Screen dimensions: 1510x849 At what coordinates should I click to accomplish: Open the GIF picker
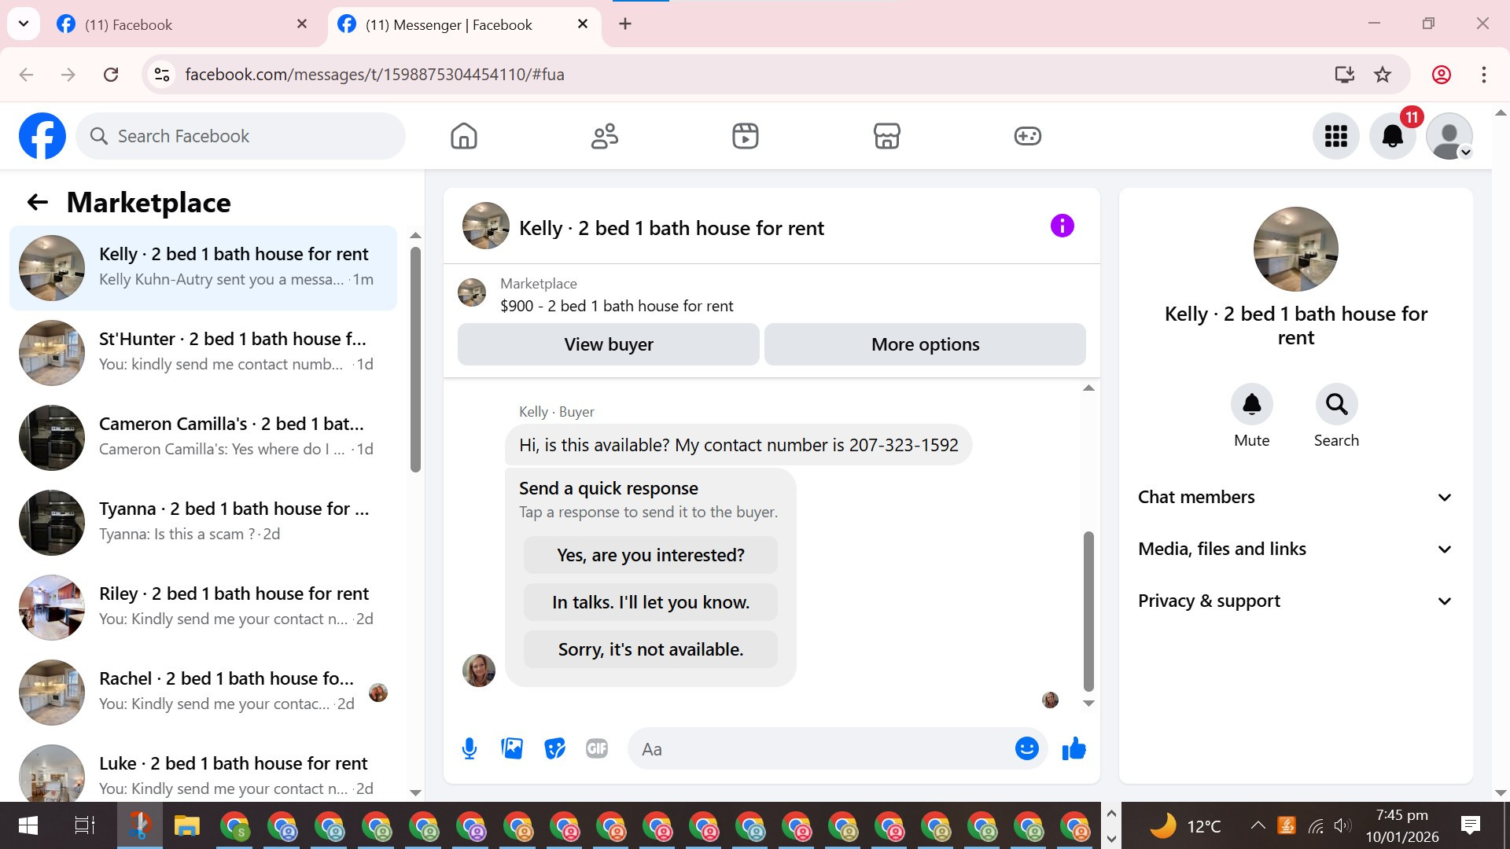597,748
